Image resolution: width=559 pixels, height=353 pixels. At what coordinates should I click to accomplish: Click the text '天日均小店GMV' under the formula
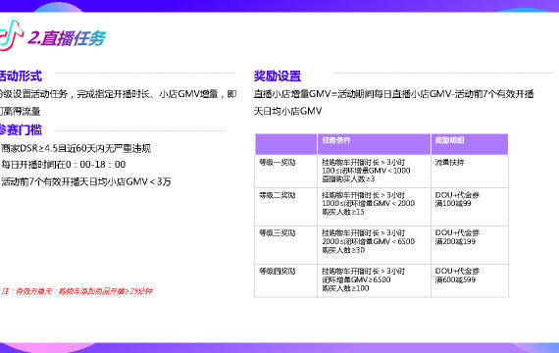coord(287,111)
